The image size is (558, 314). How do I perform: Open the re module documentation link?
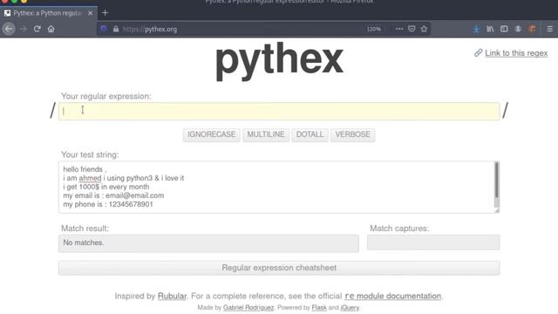pos(393,297)
